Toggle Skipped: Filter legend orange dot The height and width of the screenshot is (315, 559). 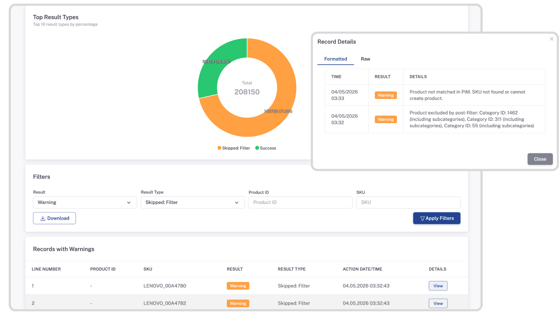(219, 148)
